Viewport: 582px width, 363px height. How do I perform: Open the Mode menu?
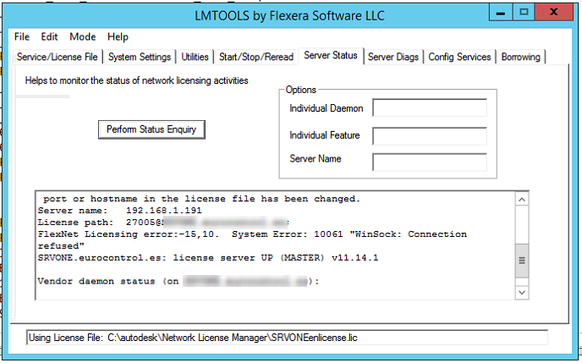pos(83,37)
